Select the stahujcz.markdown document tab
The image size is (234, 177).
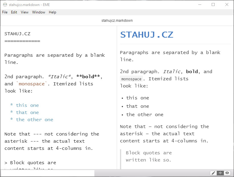click(x=117, y=21)
